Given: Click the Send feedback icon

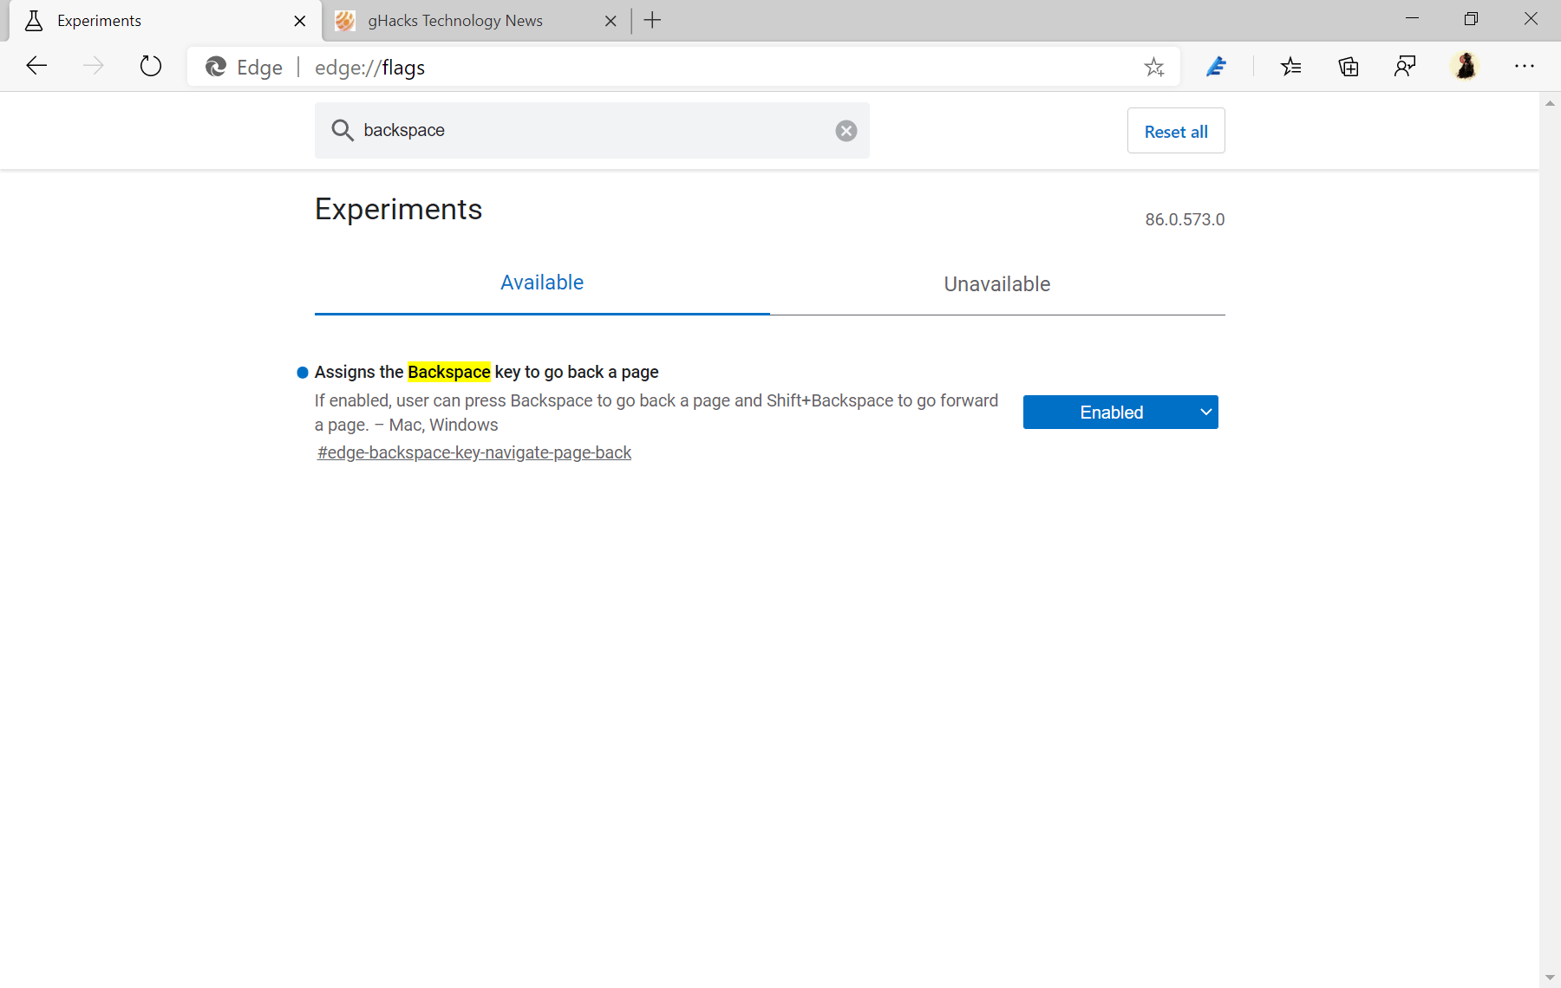Looking at the screenshot, I should click(1405, 66).
